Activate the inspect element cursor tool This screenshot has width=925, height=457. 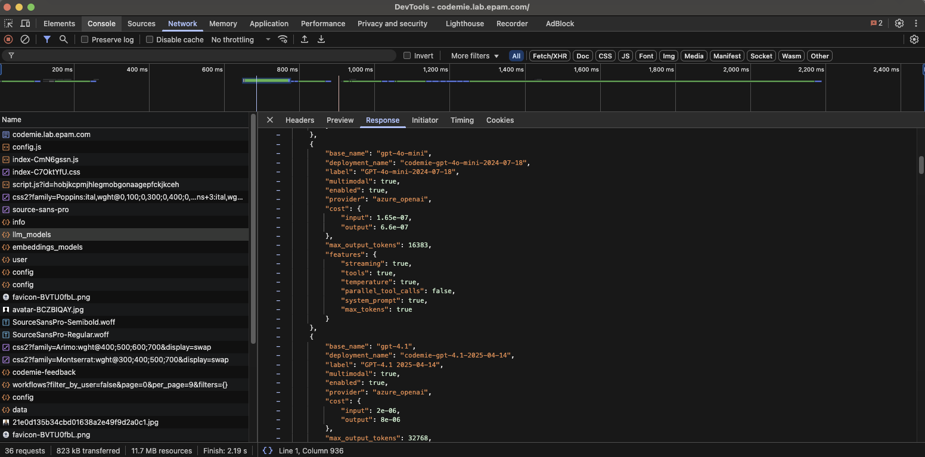(8, 23)
